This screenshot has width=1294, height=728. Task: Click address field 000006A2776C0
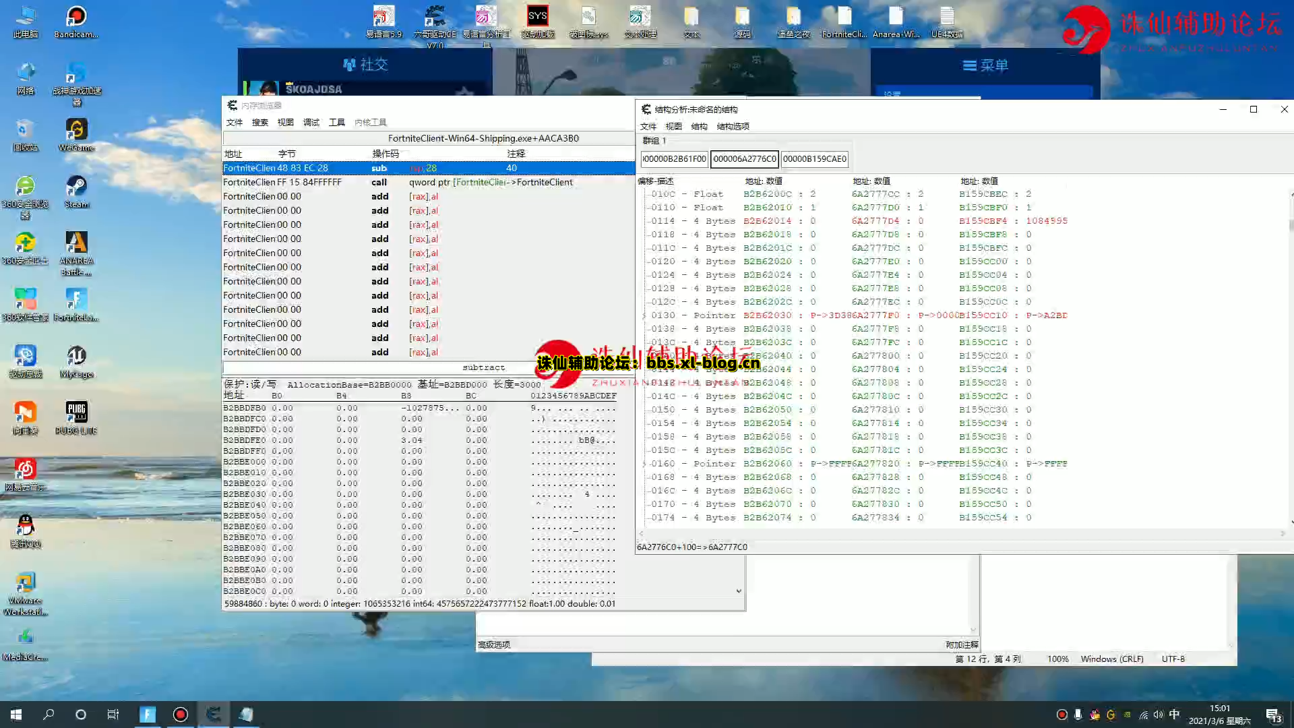[x=745, y=159]
